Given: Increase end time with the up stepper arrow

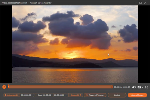Looking at the screenshot, I should click(67, 94).
